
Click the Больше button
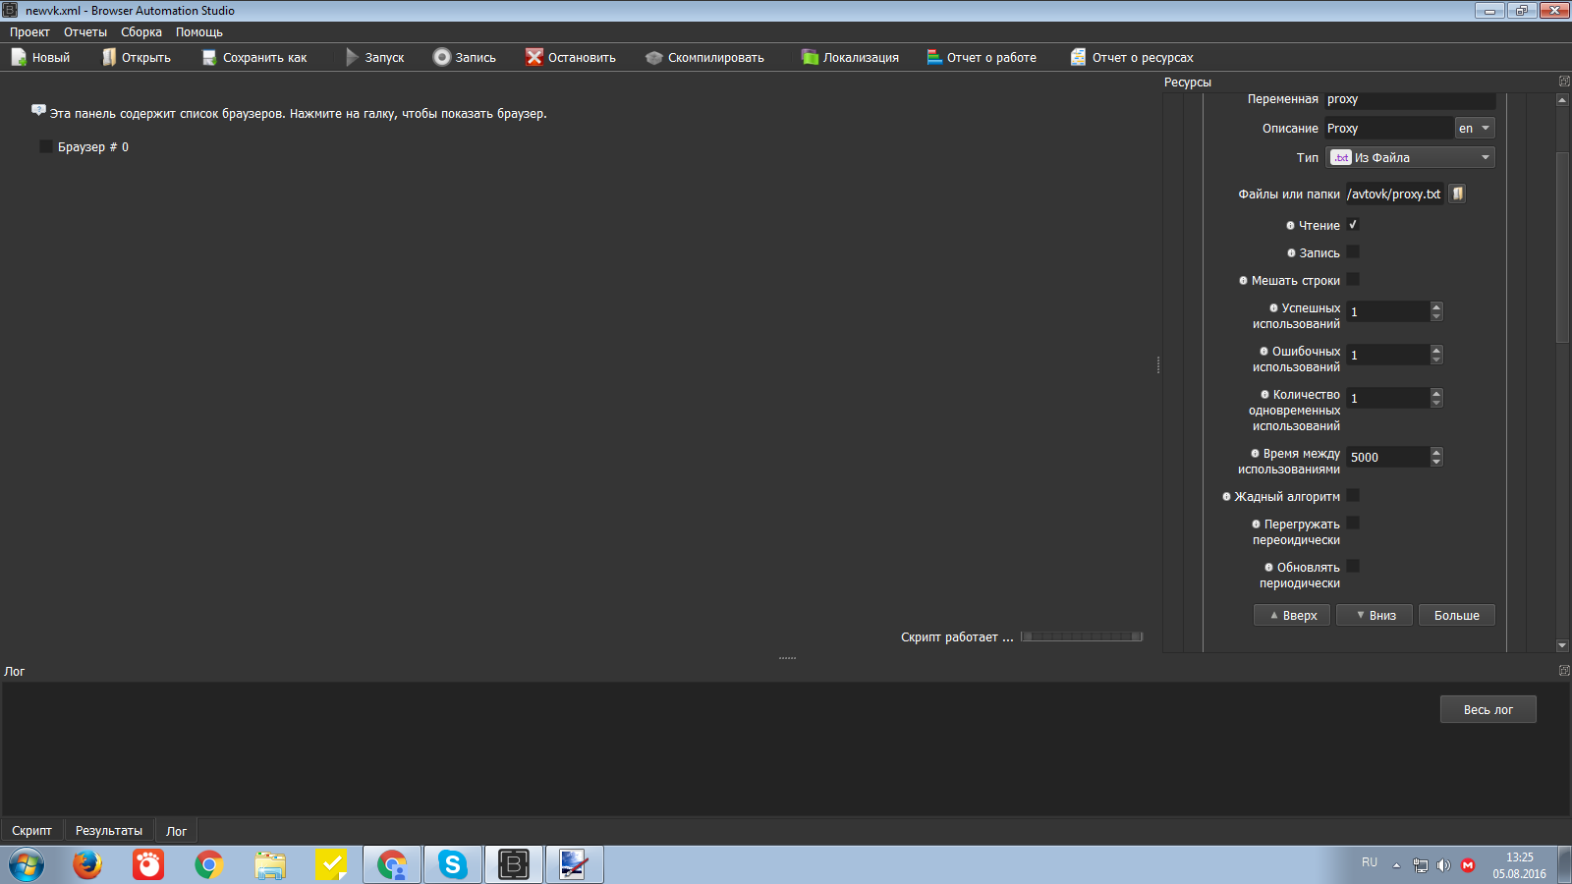tap(1456, 615)
